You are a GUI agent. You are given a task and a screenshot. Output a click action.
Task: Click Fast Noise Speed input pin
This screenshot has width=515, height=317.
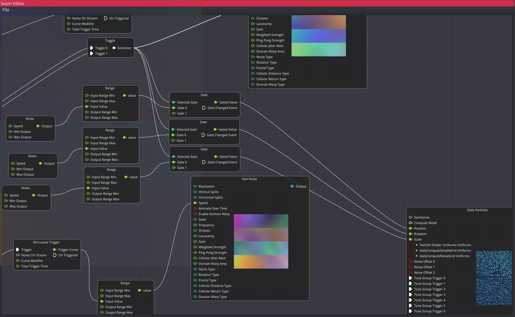195,203
